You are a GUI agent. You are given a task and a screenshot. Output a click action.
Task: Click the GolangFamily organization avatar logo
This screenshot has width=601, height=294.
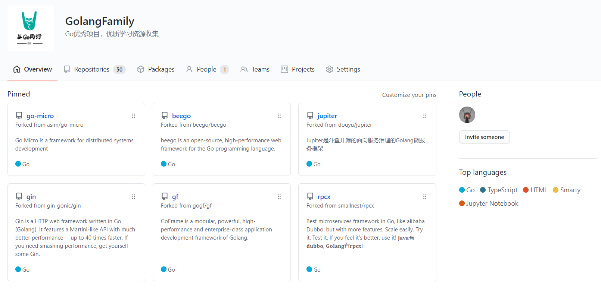(31, 28)
